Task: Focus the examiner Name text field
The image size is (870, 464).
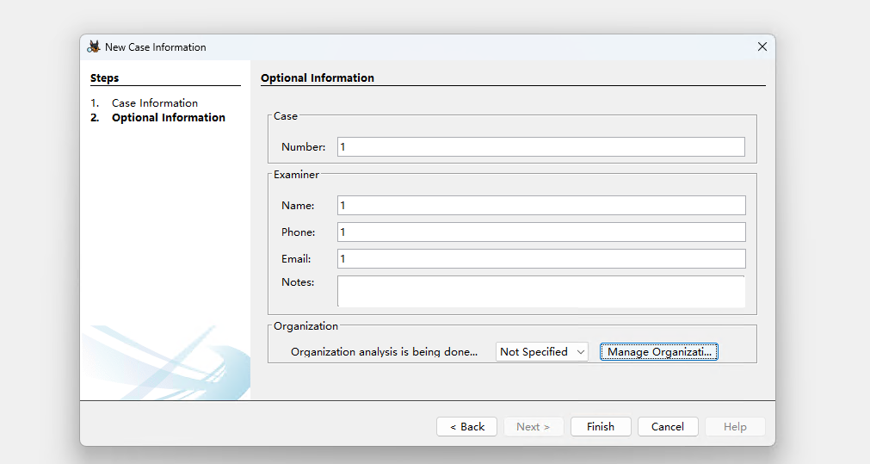Action: [540, 206]
